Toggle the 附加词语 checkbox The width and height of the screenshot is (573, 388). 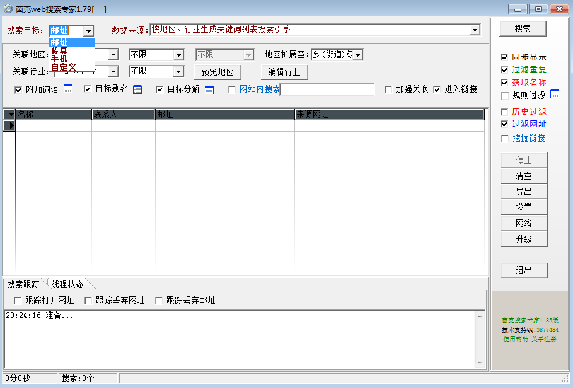click(18, 90)
